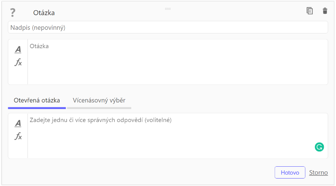Insert a formula in the answer editor
The height and width of the screenshot is (186, 336).
[x=18, y=136]
